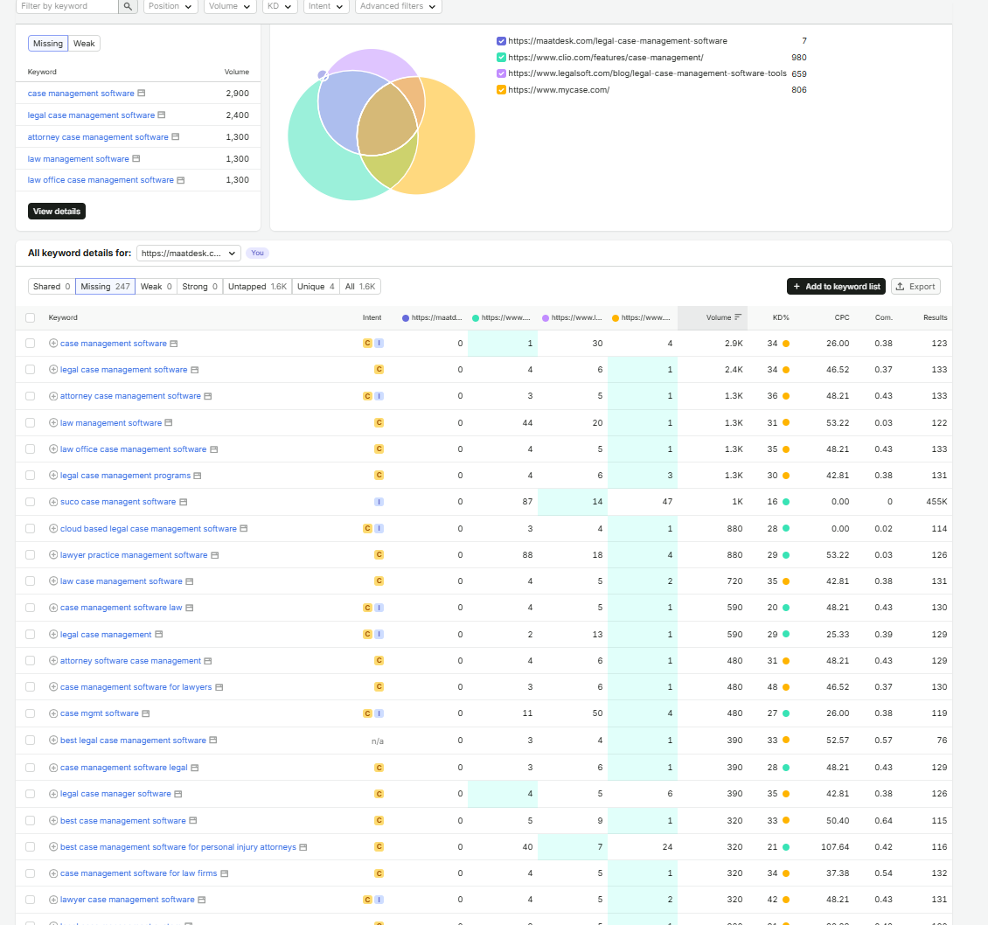
Task: Toggle the maatdesk.com checkbox in chart legend
Action: (502, 41)
